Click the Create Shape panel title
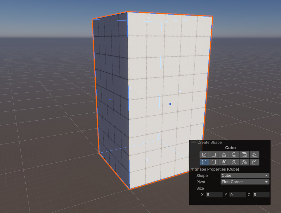Image resolution: width=281 pixels, height=213 pixels. pyautogui.click(x=209, y=143)
